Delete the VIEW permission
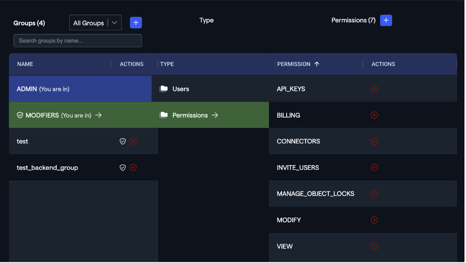 [374, 246]
